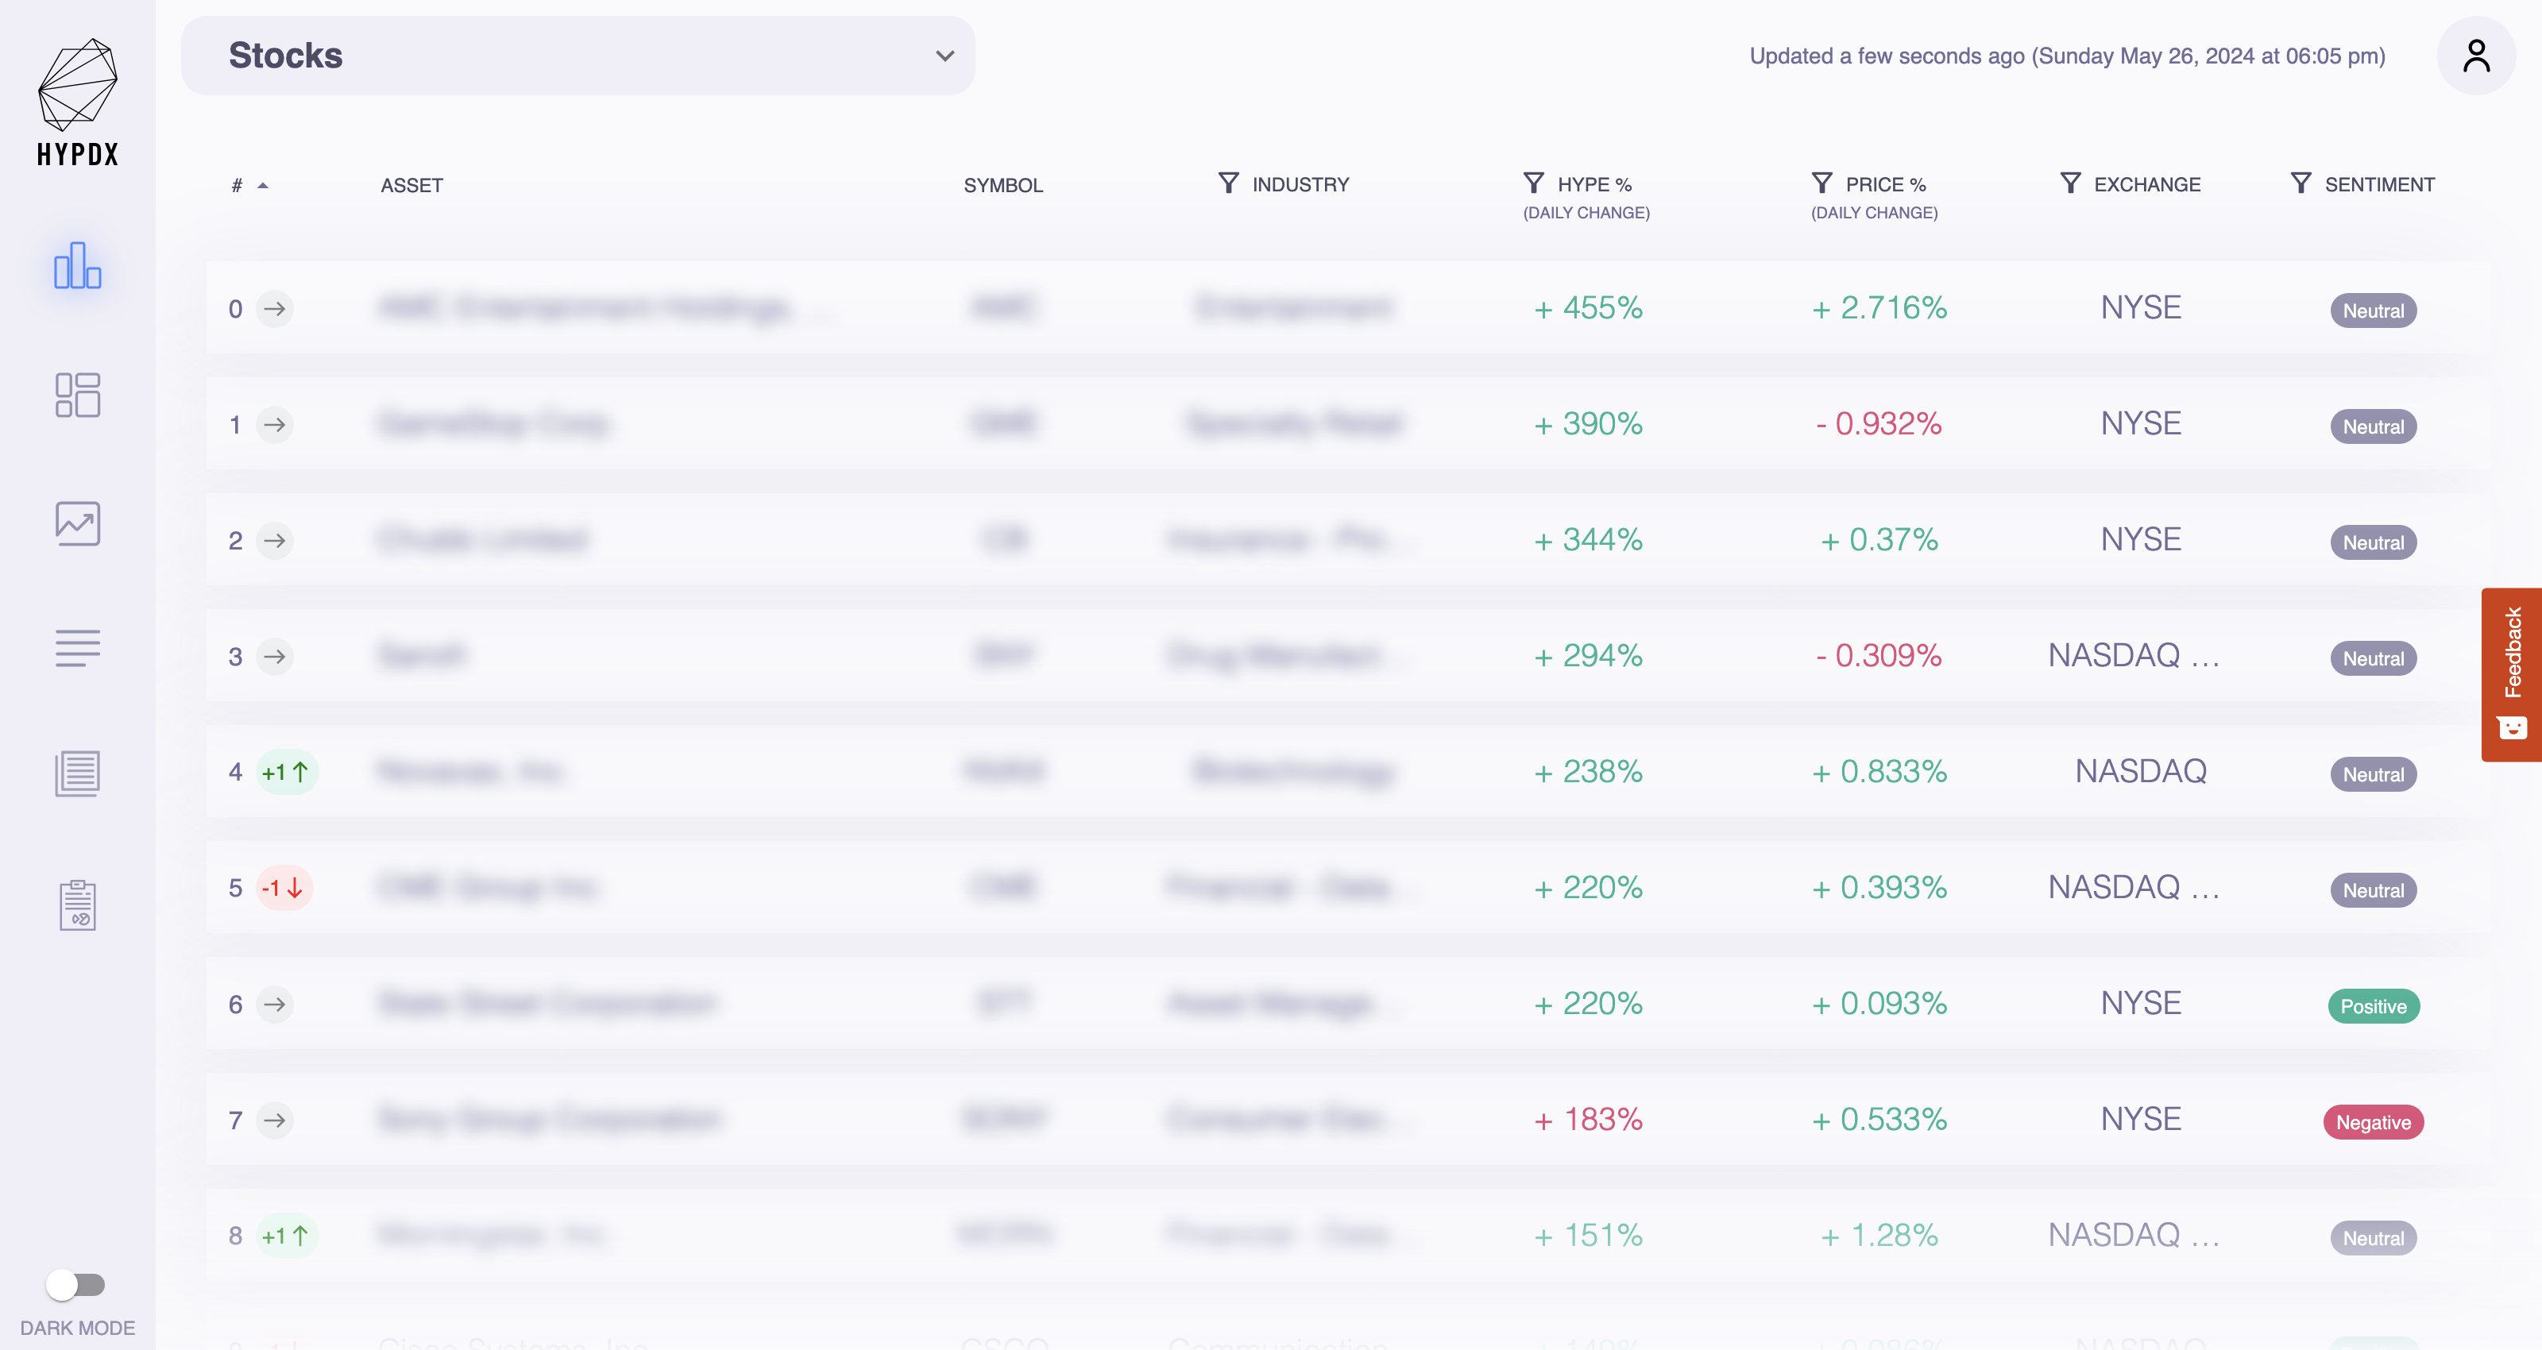Click the Positive sentiment badge in row 6
This screenshot has height=1350, width=2542.
tap(2374, 1007)
